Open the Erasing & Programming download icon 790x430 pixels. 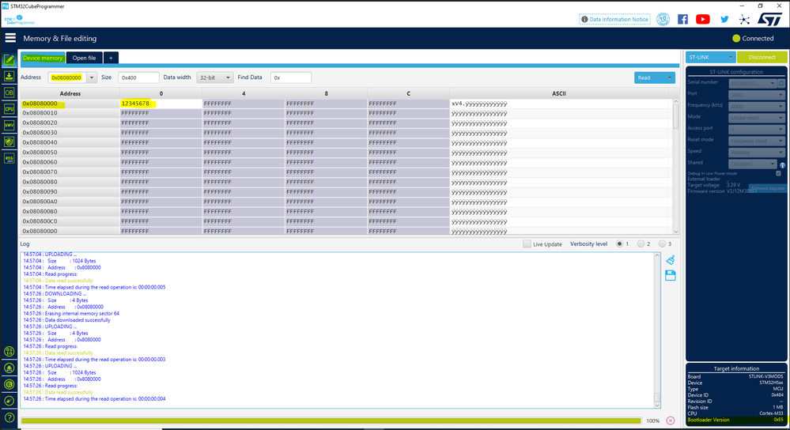(9, 77)
